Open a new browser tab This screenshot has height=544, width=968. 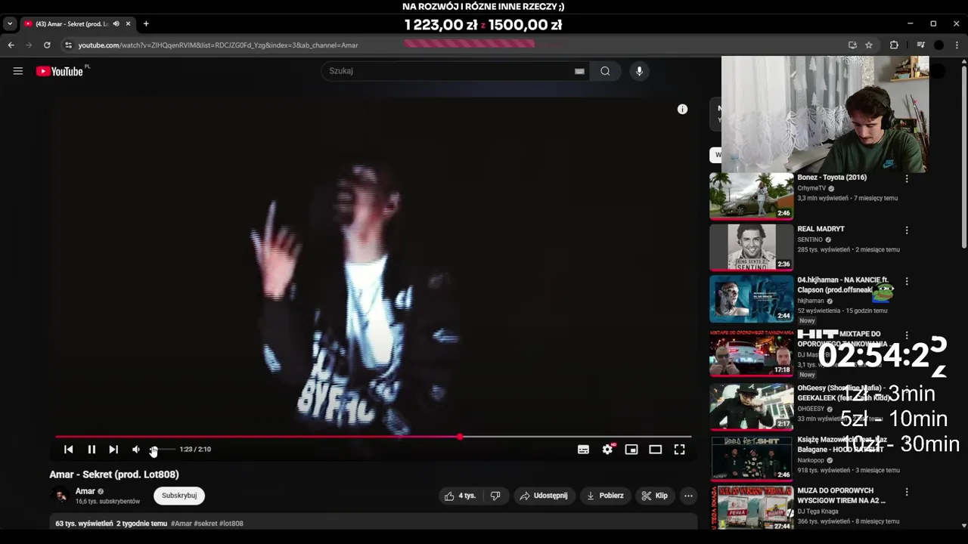click(x=146, y=24)
